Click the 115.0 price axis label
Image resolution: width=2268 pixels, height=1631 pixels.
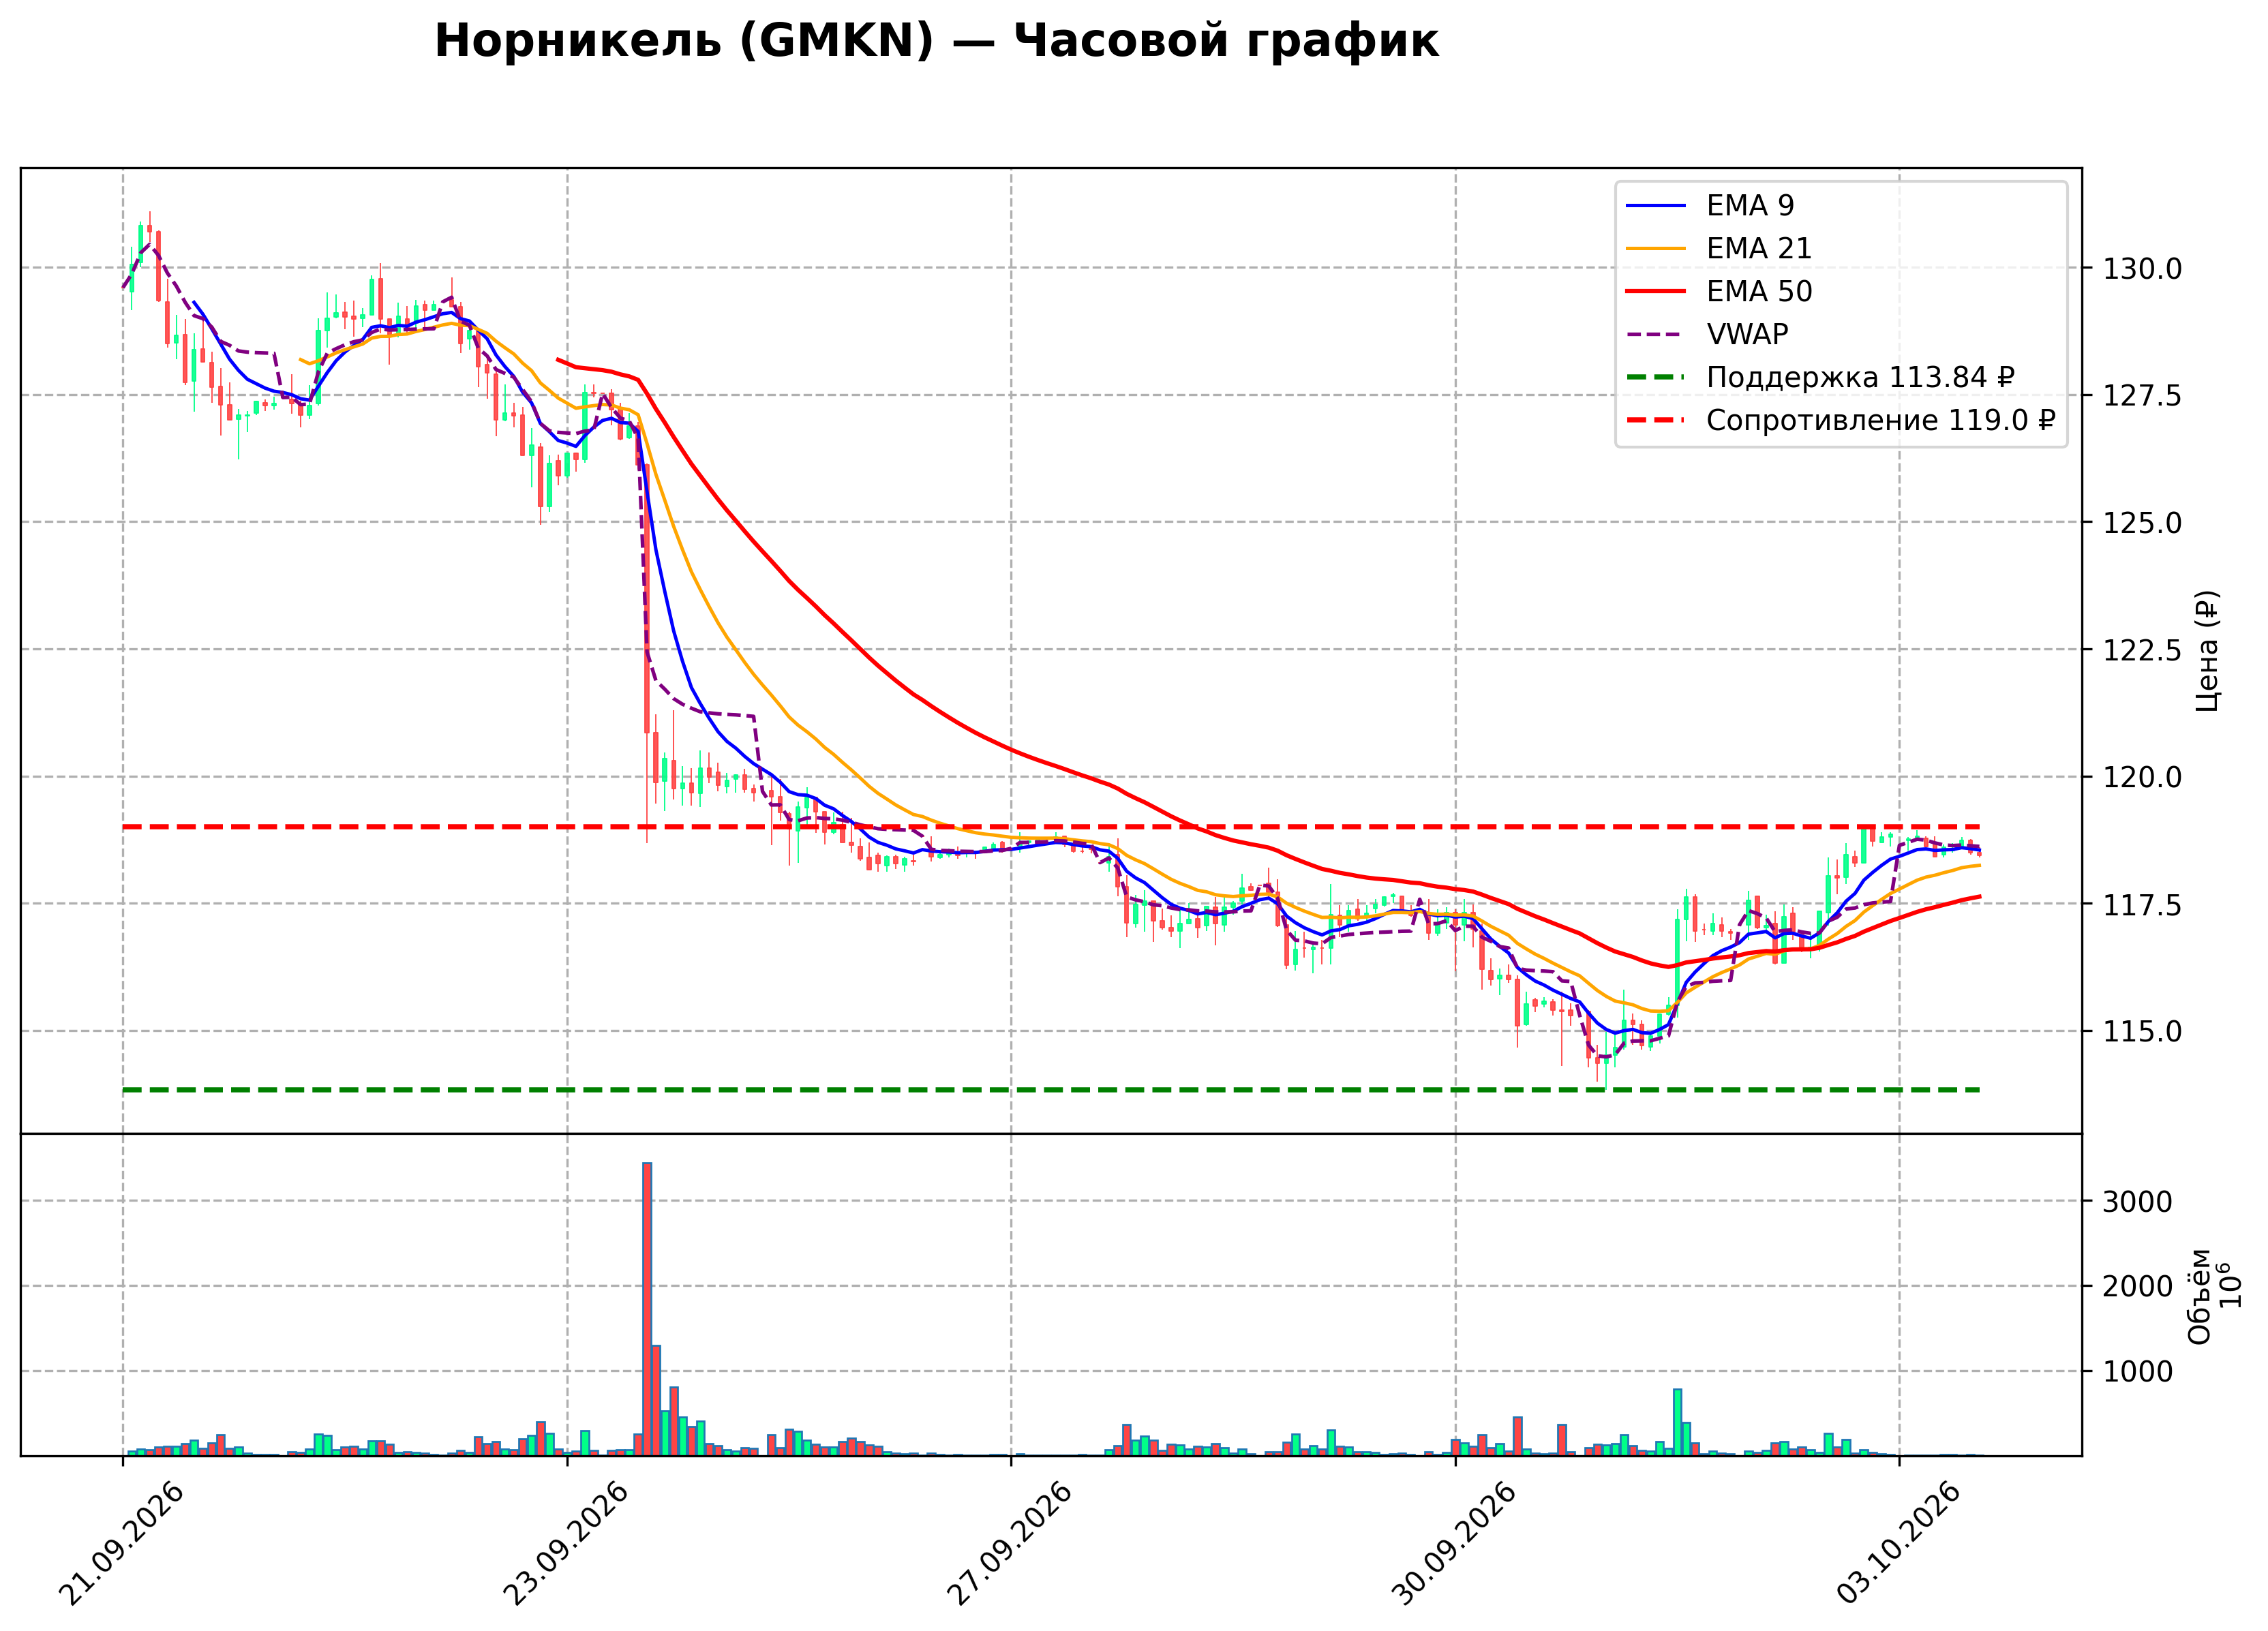(x=2142, y=1032)
